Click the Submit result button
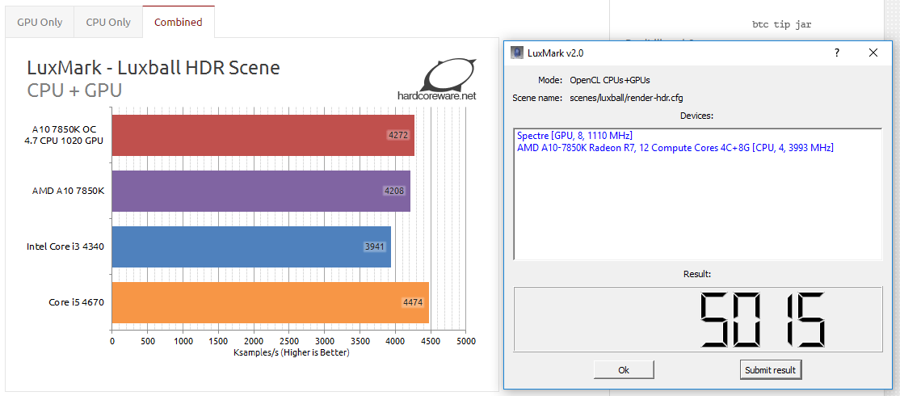Screen dimensions: 900x396 click(x=770, y=369)
